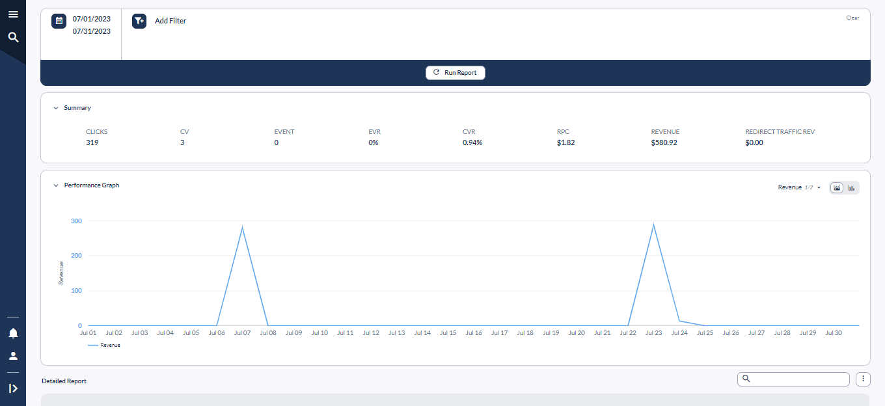Switch graph to line chart view
The width and height of the screenshot is (885, 406).
click(837, 187)
